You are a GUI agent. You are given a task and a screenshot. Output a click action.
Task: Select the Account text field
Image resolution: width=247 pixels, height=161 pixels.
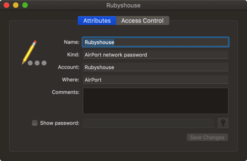tap(155, 67)
